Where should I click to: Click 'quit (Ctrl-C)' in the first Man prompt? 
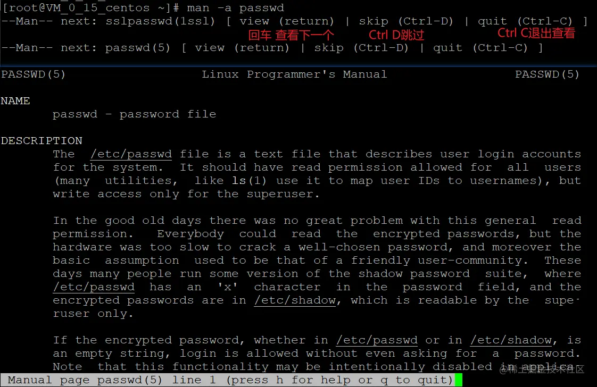[525, 21]
